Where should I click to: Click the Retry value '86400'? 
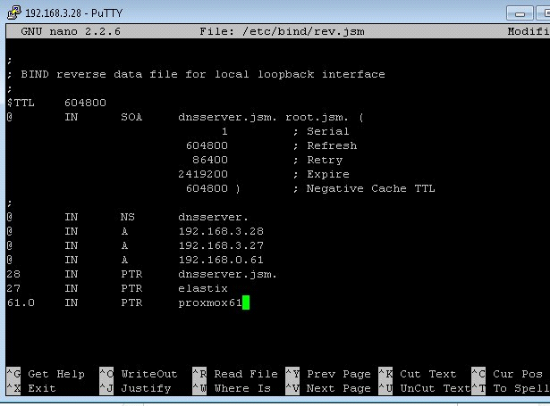[x=210, y=160]
